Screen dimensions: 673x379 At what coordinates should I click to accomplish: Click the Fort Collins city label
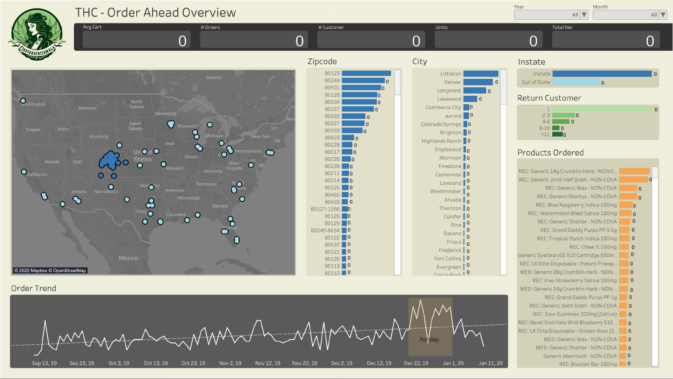[x=448, y=259]
